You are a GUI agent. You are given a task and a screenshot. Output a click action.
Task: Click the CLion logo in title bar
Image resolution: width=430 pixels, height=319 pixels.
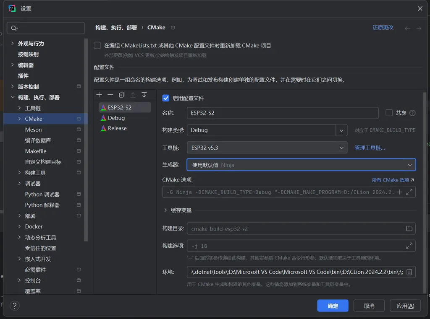point(12,8)
